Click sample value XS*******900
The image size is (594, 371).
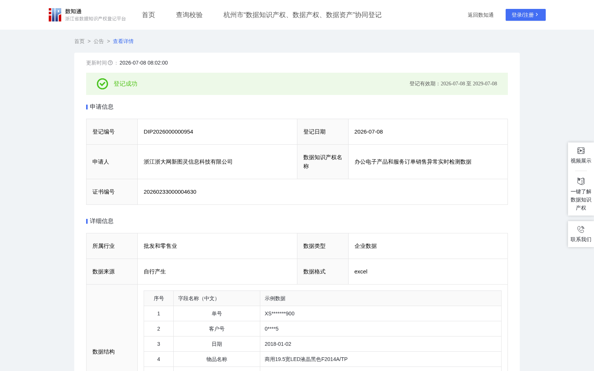[x=280, y=313]
